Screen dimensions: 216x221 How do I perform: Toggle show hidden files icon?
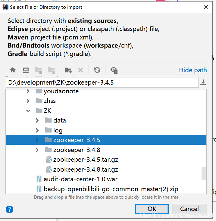coord(114,70)
